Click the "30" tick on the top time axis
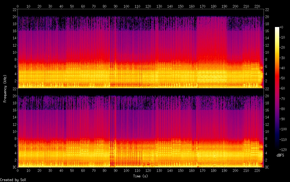Image resolution: width=290 pixels, height=182 pixels. click(50, 6)
